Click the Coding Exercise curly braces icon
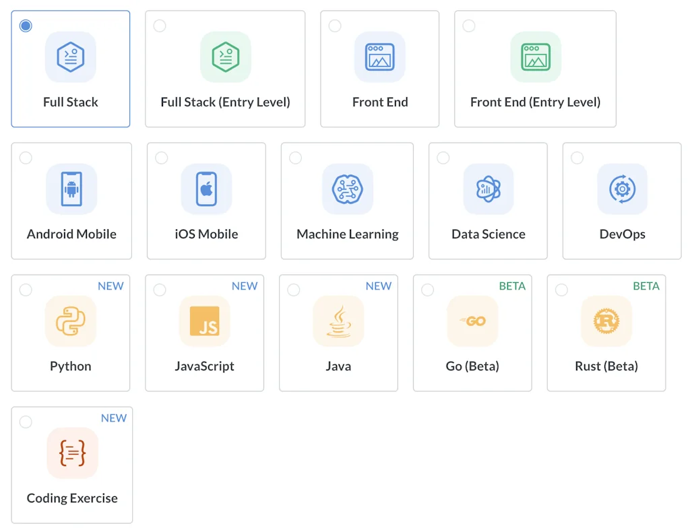This screenshot has height=532, width=690. point(72,453)
